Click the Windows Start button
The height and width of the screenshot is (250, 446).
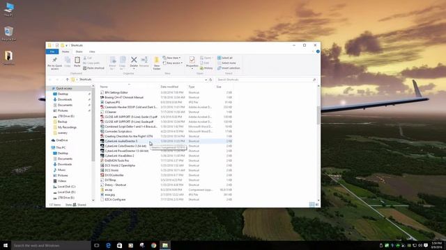click(6, 245)
